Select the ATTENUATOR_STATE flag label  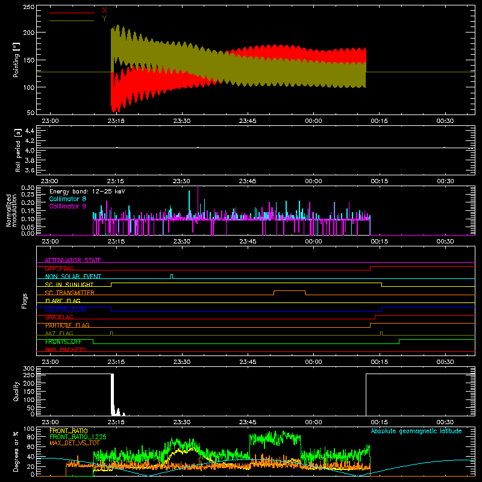[73, 260]
